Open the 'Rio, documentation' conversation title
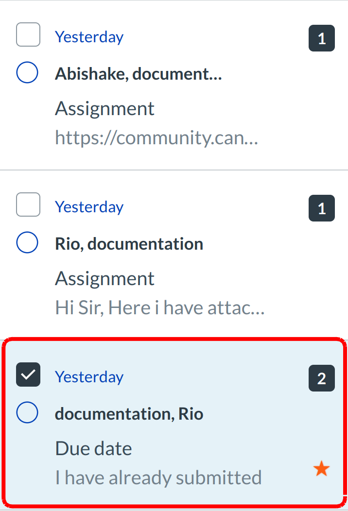348x511 pixels. 129,244
